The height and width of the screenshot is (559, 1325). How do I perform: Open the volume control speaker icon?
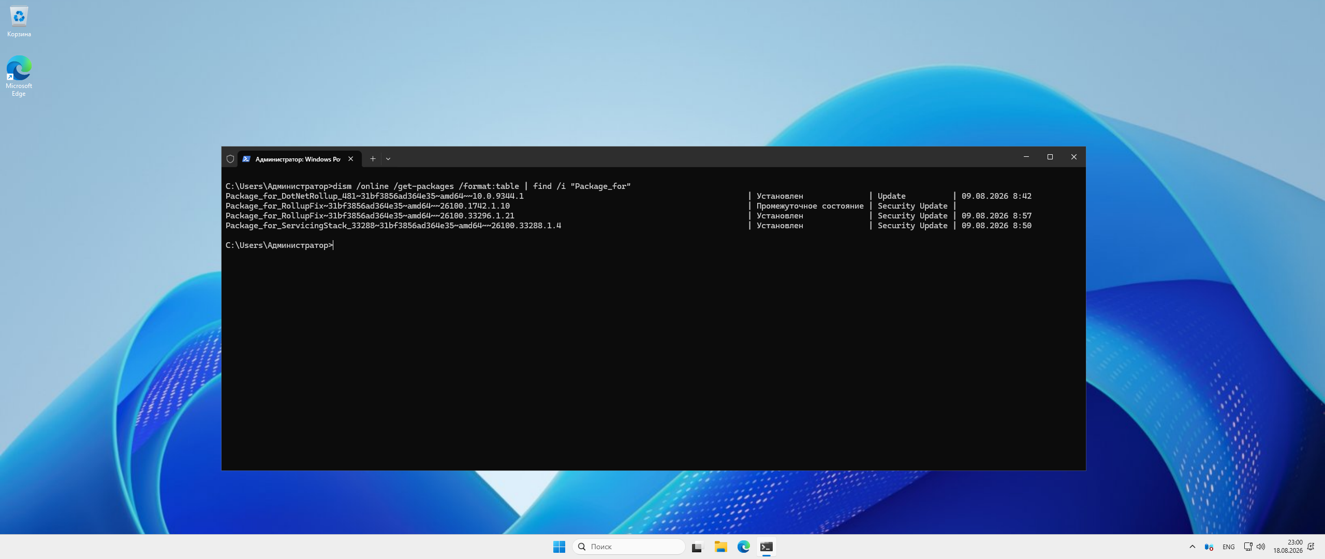tap(1261, 547)
